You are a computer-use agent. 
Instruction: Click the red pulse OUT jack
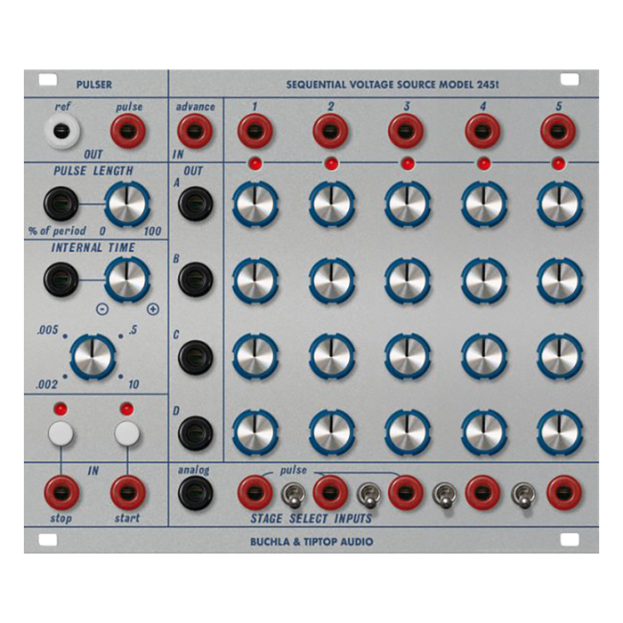pyautogui.click(x=127, y=131)
